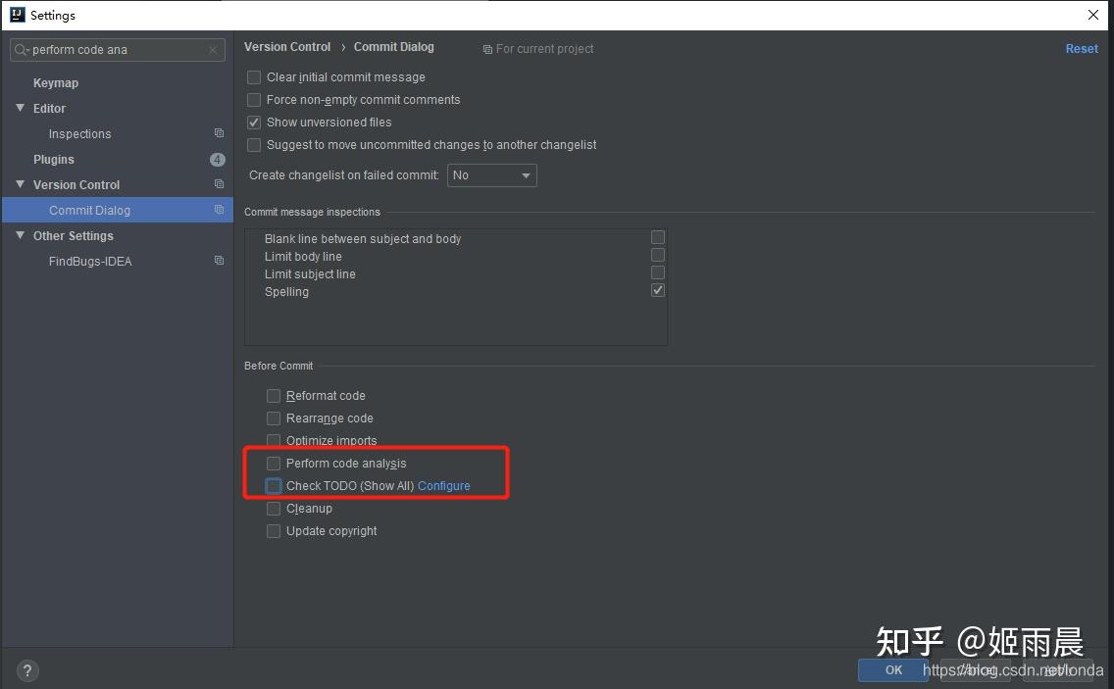Image resolution: width=1114 pixels, height=689 pixels.
Task: Select Blank line between subject and body row
Action: tap(455, 239)
